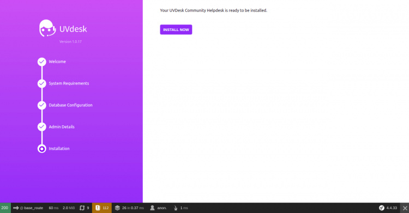Open the Twig 1 ms panel
The width and height of the screenshot is (409, 213).
181,208
